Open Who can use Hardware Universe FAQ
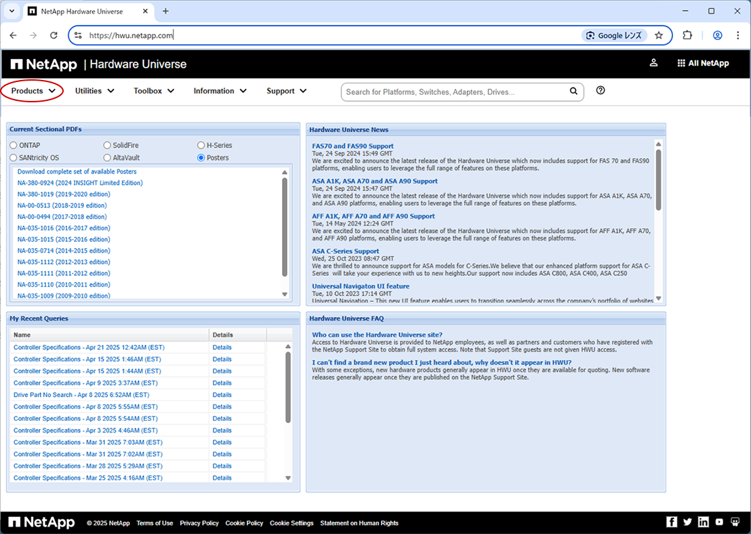Screen dimensions: 751x534 tap(377, 335)
